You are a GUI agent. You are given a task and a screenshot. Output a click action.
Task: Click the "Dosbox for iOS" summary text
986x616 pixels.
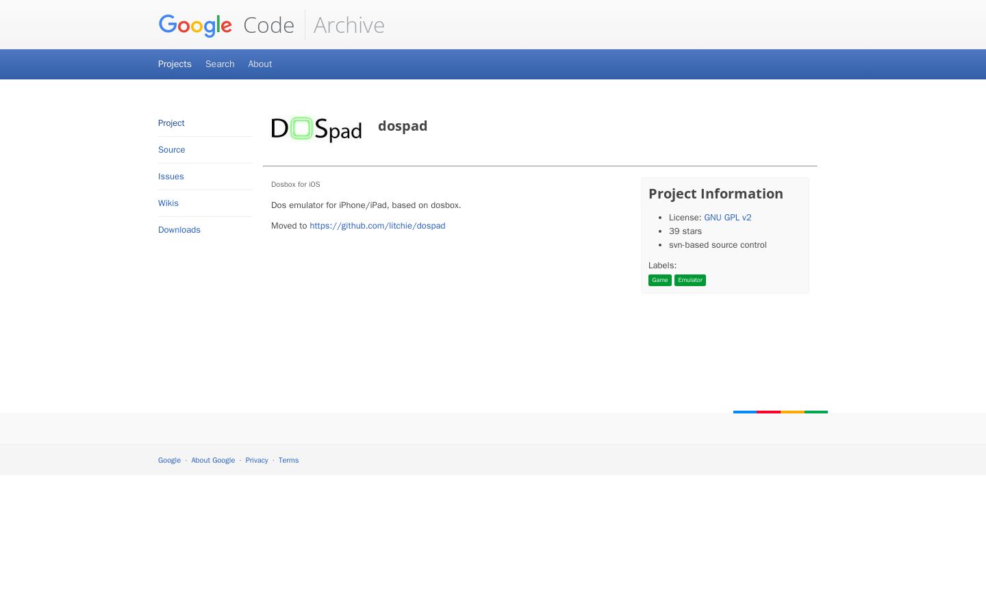296,185
